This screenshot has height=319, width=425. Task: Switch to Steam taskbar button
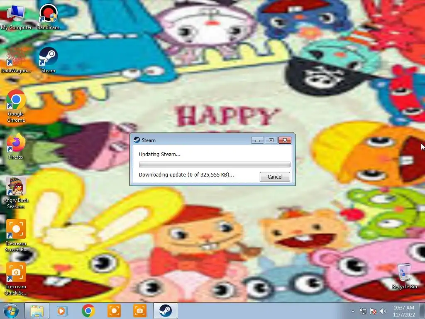[166, 311]
